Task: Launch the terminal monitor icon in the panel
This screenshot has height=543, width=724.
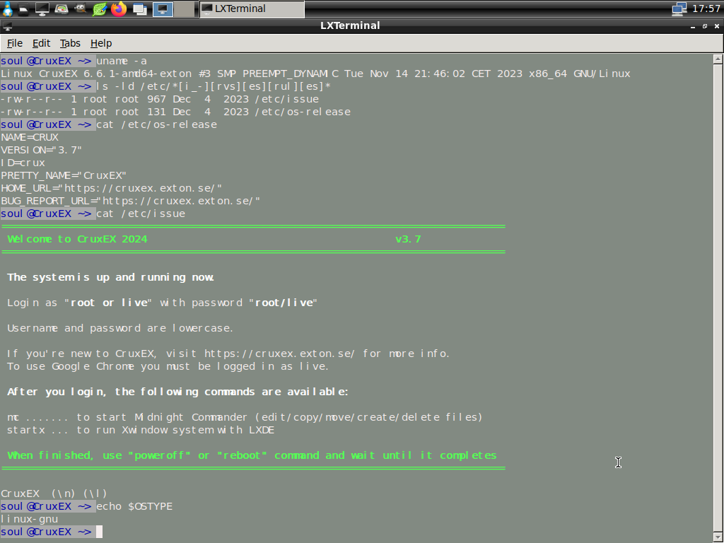Action: tap(42, 8)
